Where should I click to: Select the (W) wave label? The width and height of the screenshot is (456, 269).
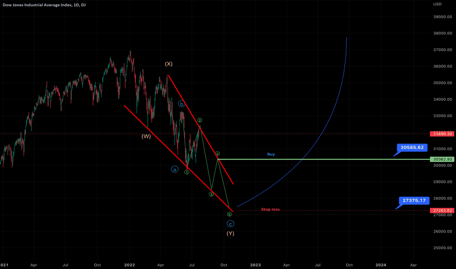[146, 136]
